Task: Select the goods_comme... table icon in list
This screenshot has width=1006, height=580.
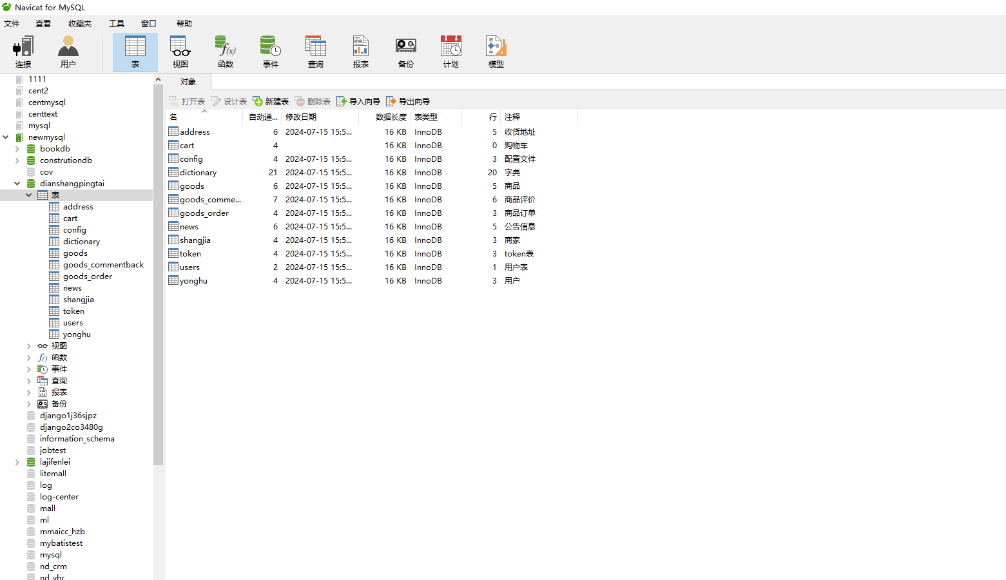Action: point(173,199)
